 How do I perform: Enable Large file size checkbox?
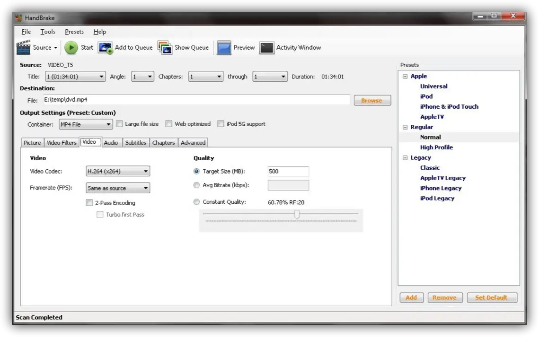pyautogui.click(x=119, y=124)
